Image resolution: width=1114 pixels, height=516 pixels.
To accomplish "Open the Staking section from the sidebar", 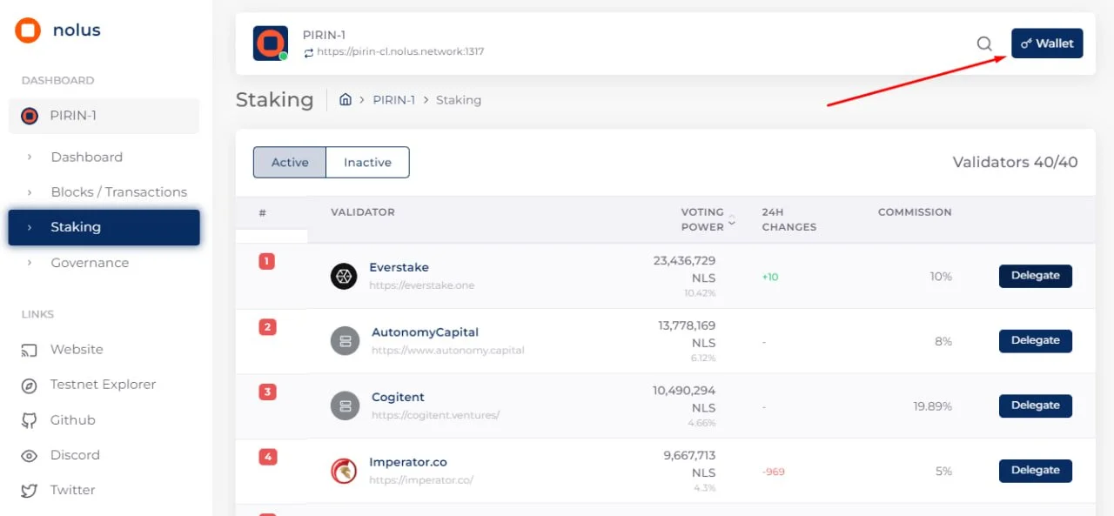I will coord(76,226).
